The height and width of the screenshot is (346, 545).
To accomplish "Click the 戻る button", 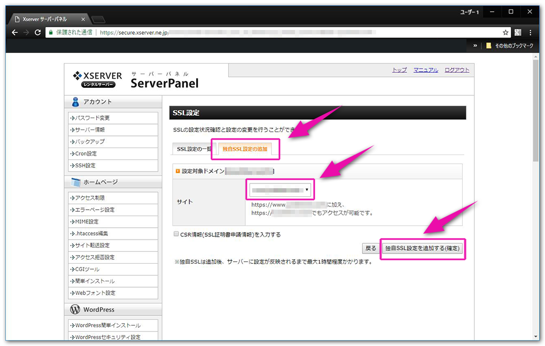I will [372, 249].
